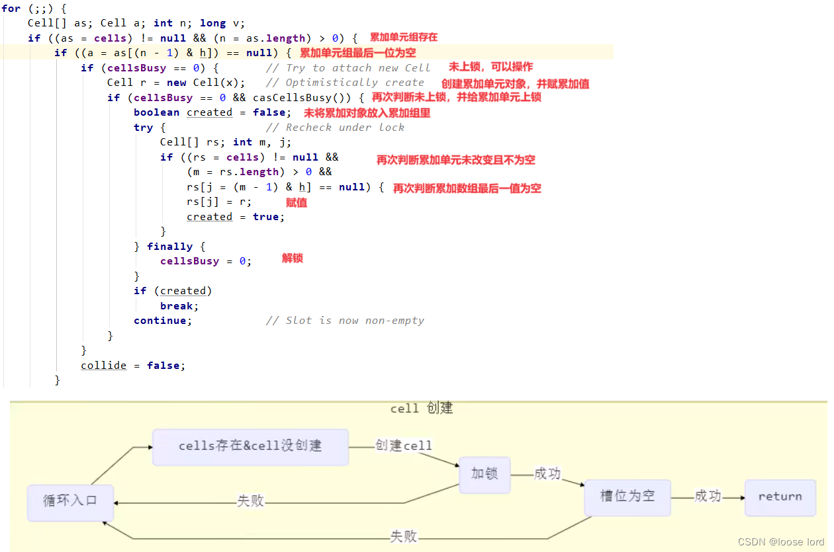Viewport: 834px width, 552px height.
Task: Click the underlined "collide" variable
Action: (x=103, y=365)
